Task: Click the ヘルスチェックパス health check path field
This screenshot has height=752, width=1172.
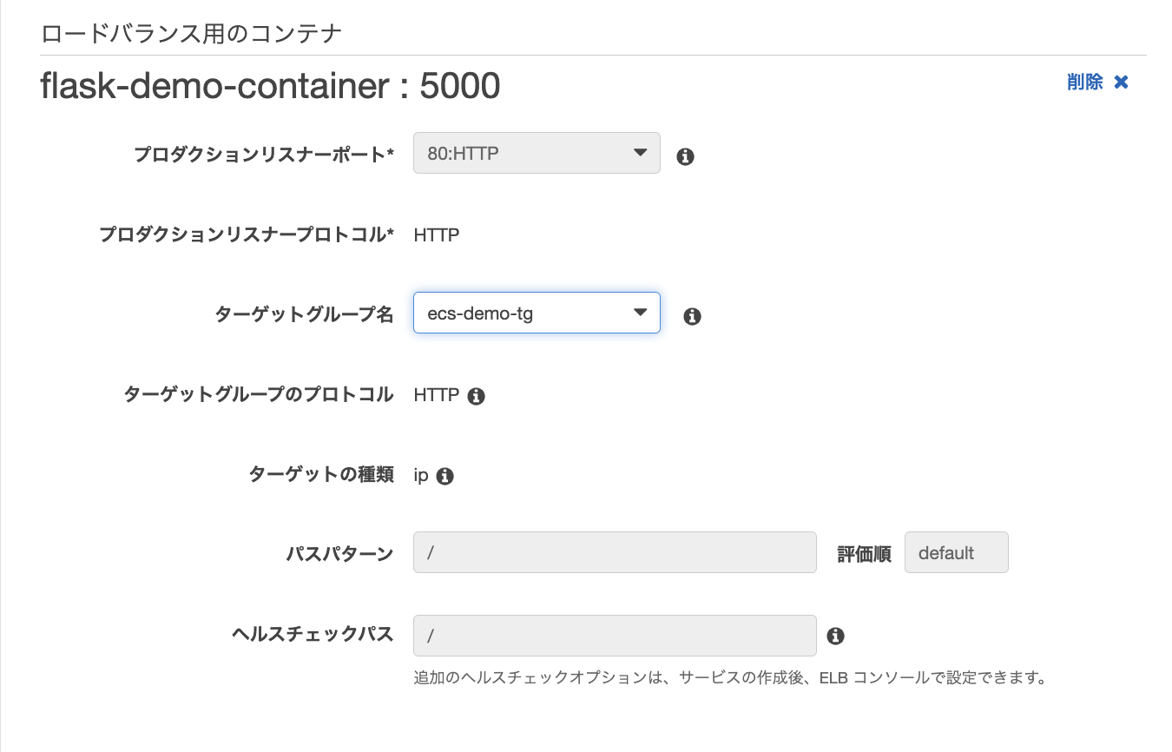Action: click(614, 636)
